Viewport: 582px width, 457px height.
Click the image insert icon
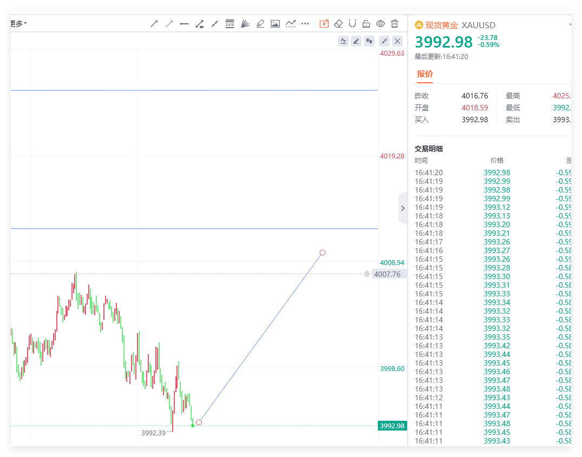(276, 24)
